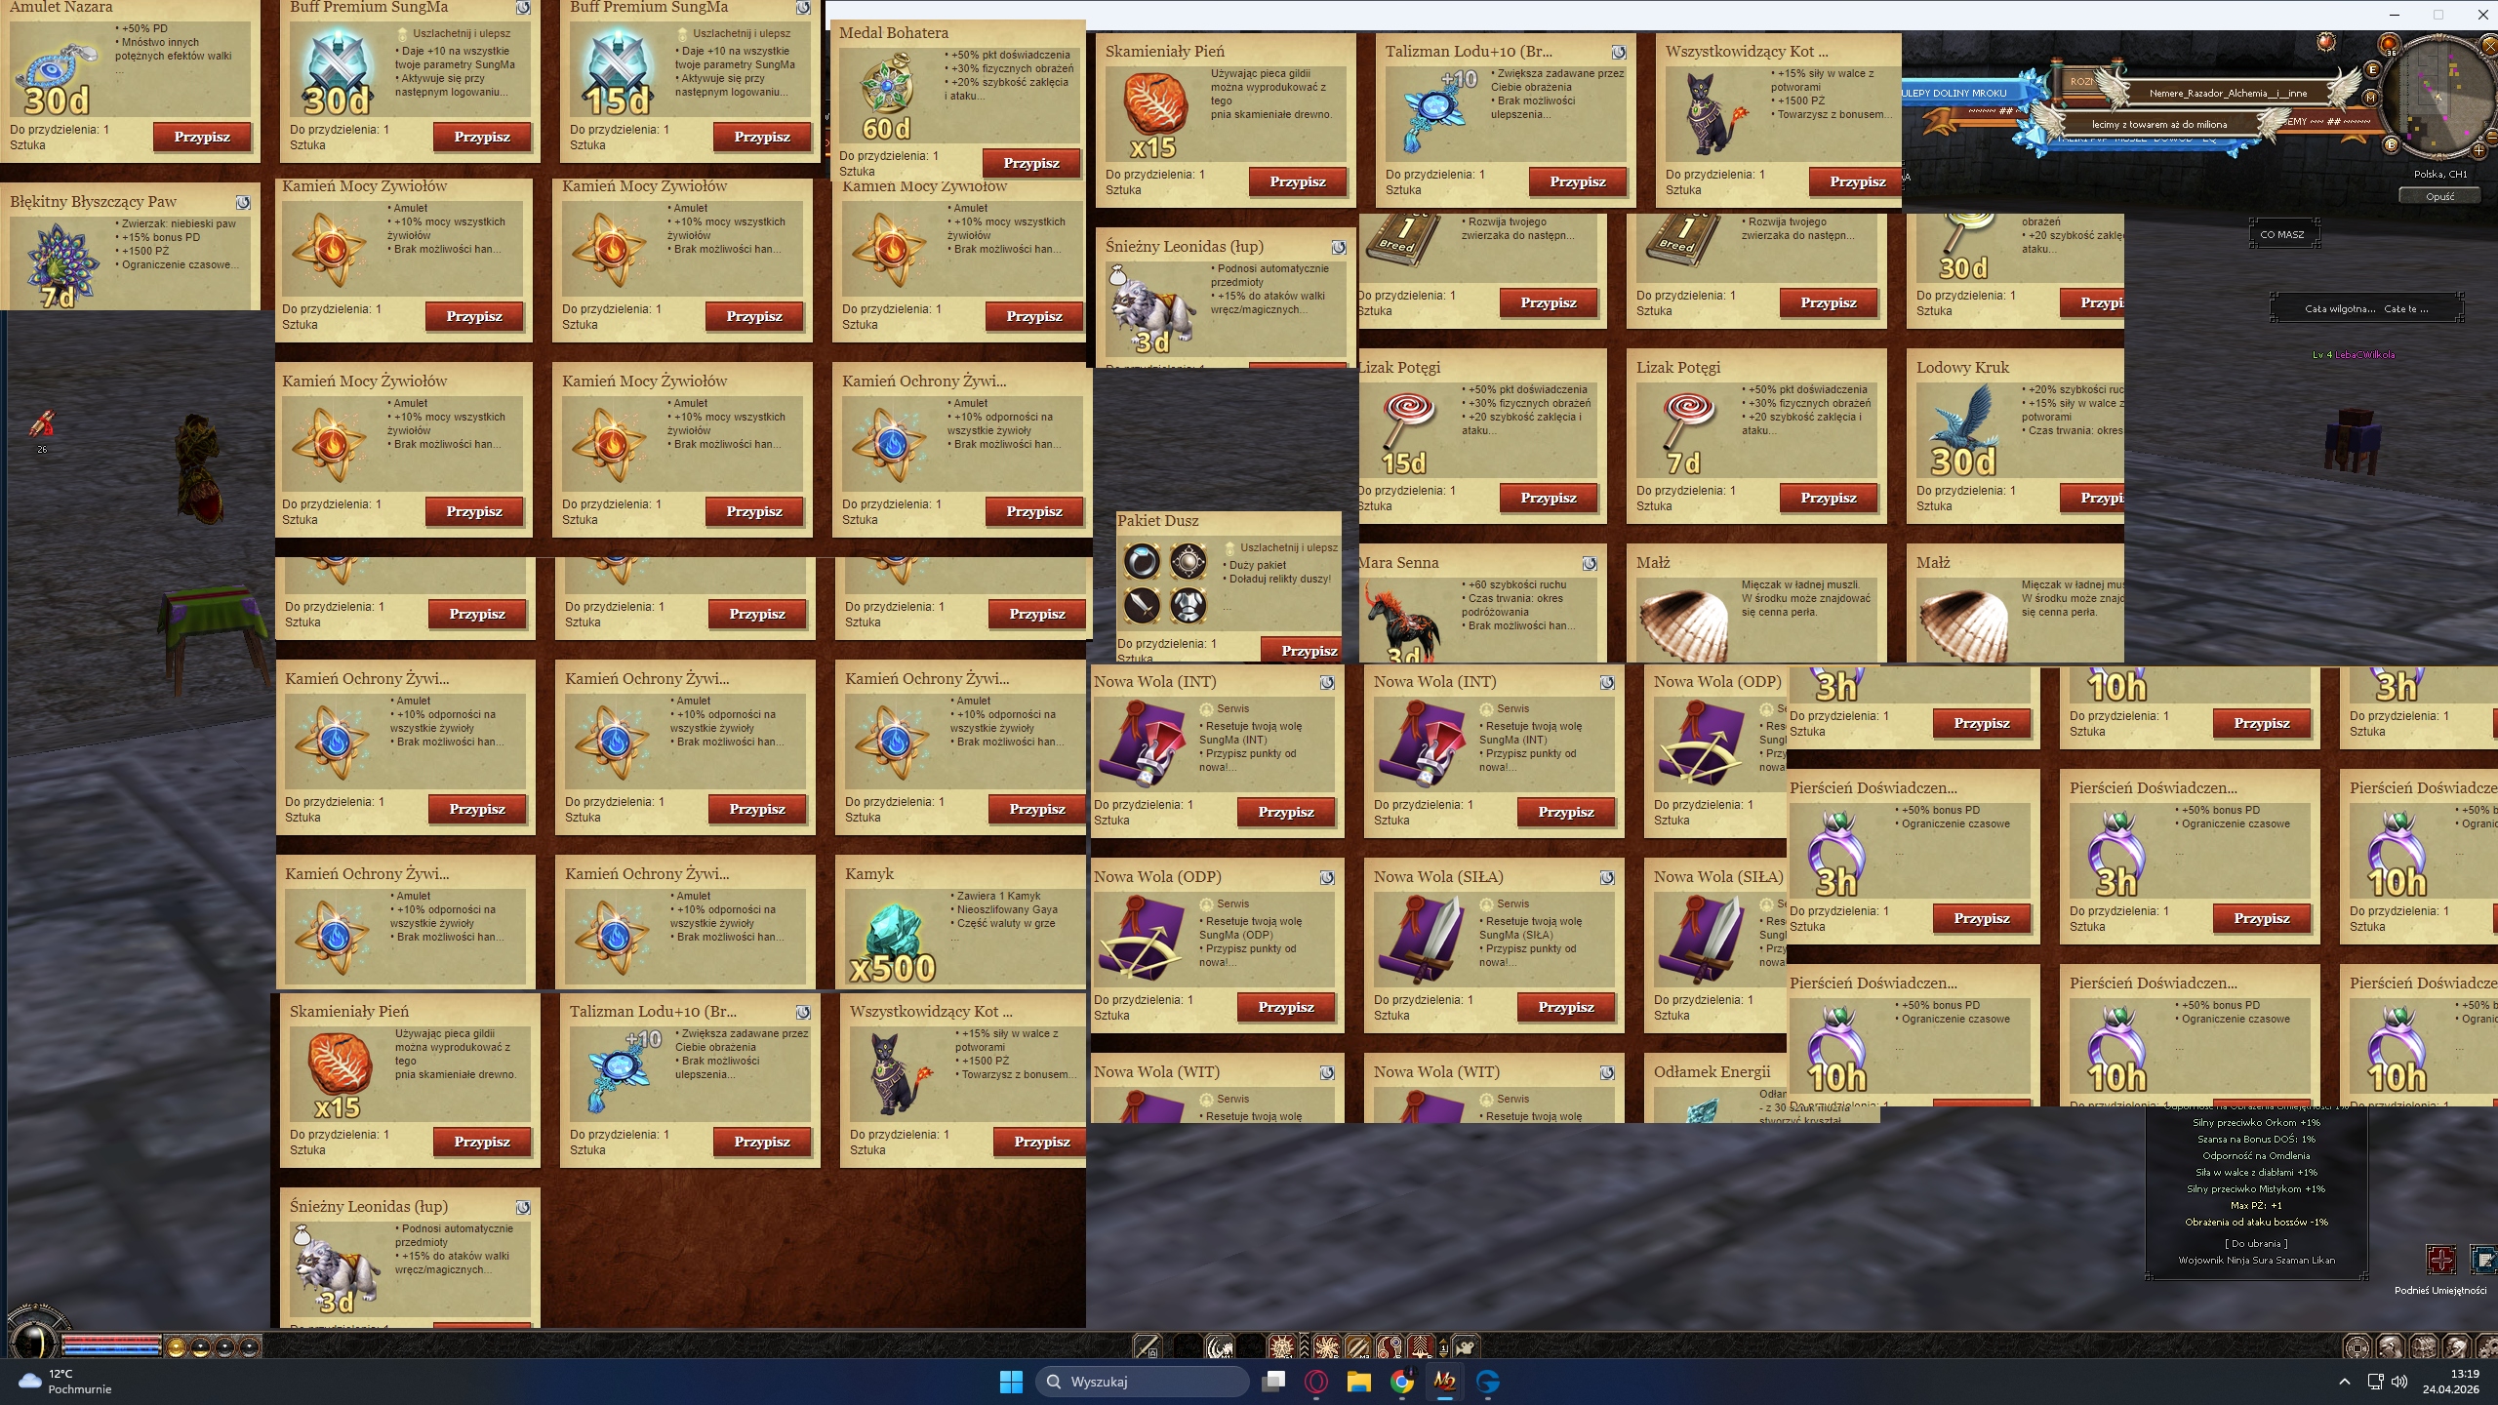Open info icon on Mara Senna card

[x=1590, y=564]
